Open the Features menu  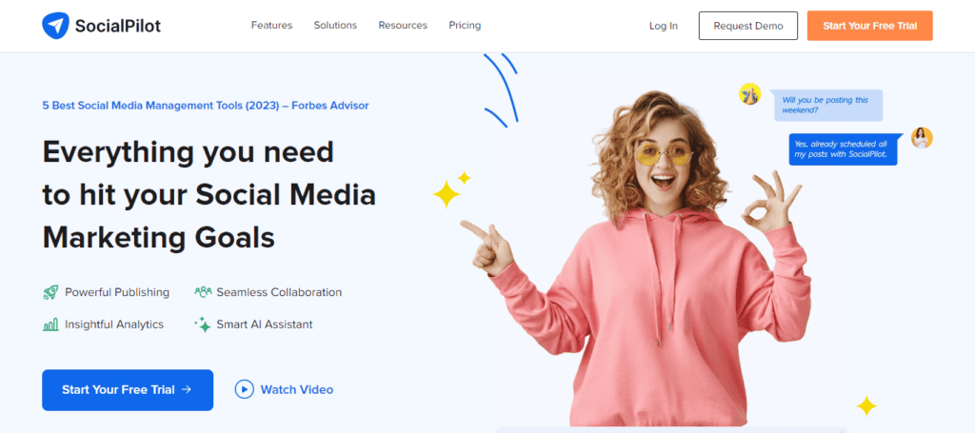click(271, 26)
